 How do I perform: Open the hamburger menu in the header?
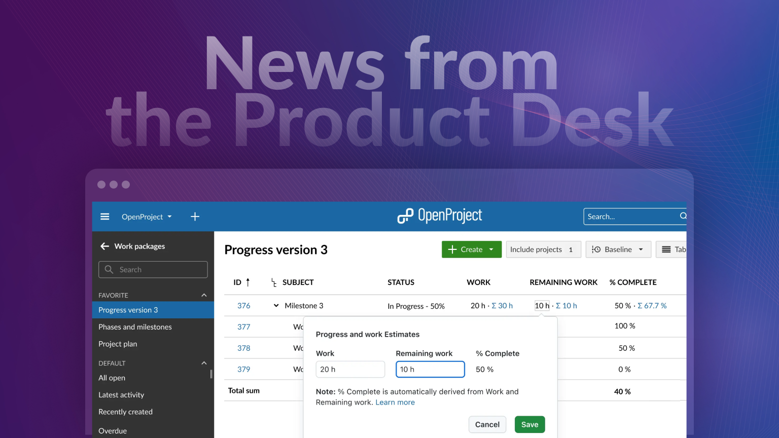(x=104, y=216)
